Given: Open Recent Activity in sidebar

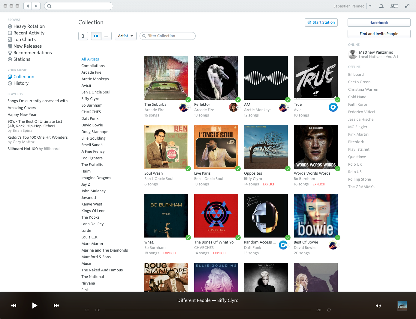Looking at the screenshot, I should click(26, 33).
